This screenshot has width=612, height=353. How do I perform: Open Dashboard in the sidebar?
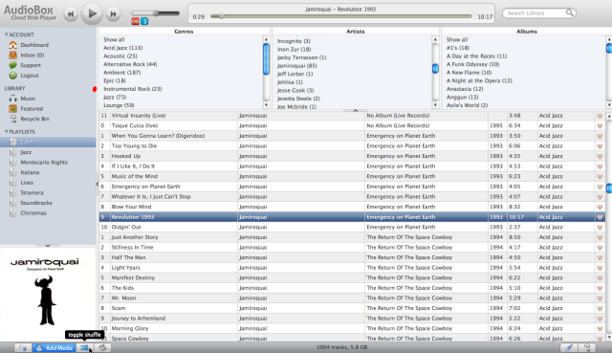pyautogui.click(x=34, y=45)
